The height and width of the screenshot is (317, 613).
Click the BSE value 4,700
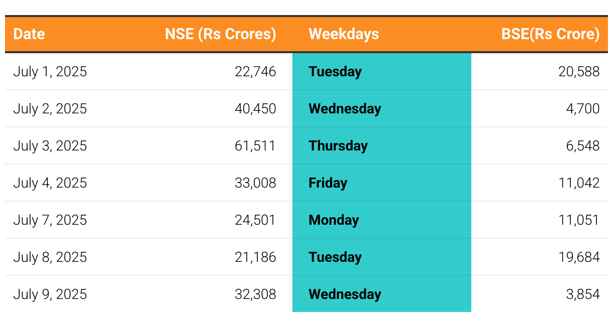582,109
